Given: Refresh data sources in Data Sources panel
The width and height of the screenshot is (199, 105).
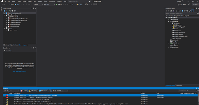Looking at the screenshot, I should pos(11,51).
